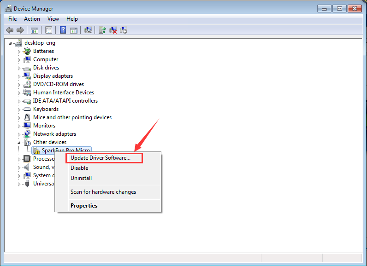
Task: Click the Uninstall device red X icon
Action: 113,30
